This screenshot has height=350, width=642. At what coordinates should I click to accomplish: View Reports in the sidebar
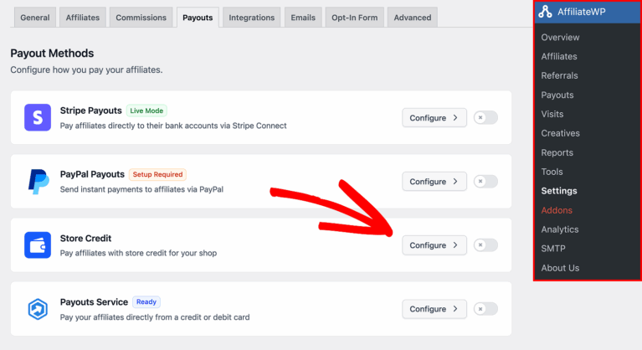[x=557, y=152]
